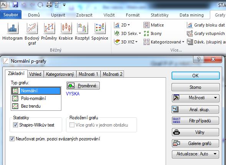This screenshot has width=226, height=165.
Task: Switch to the Formát ribbon tab
Action: (x=133, y=15)
